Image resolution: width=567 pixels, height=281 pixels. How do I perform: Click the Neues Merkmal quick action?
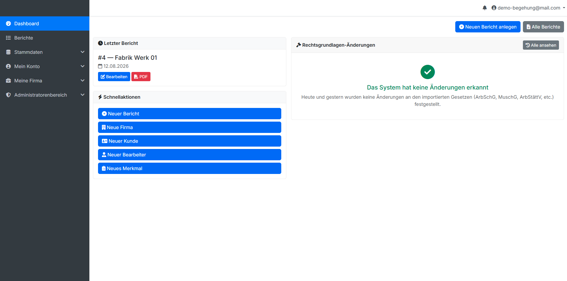click(189, 168)
